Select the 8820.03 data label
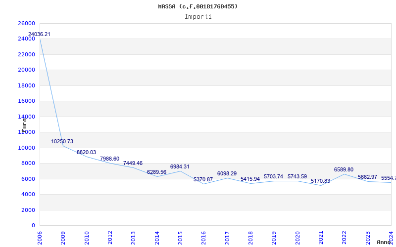This screenshot has width=396, height=247. (86, 152)
